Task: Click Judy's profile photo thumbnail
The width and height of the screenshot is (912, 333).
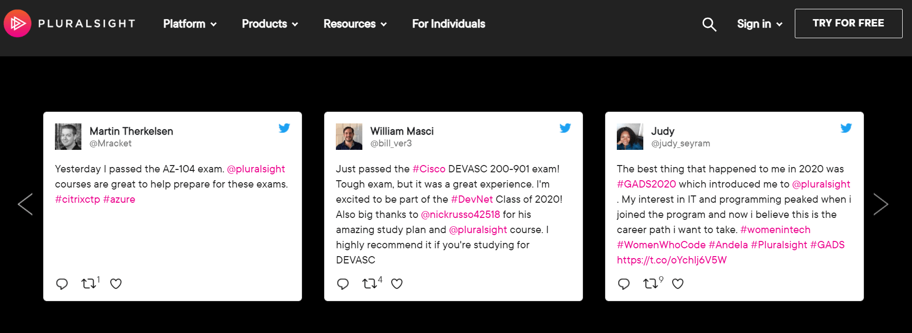Action: click(630, 137)
